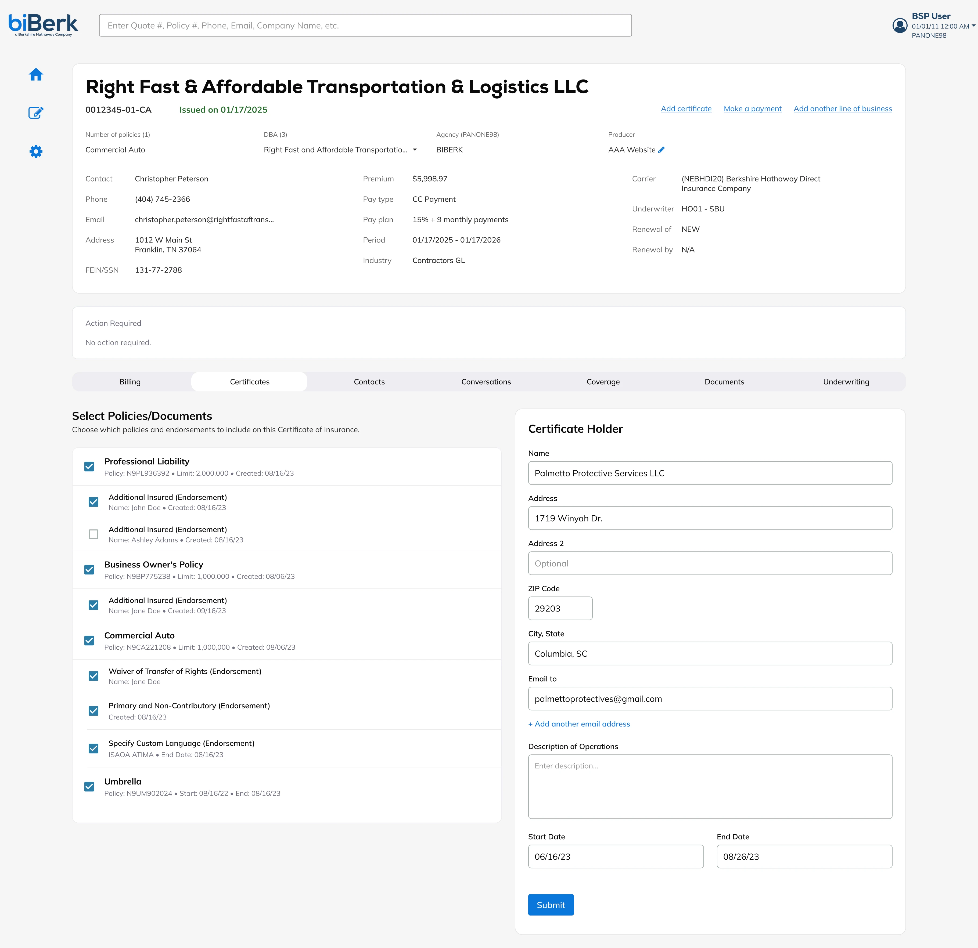Screen dimensions: 978x948
Task: Uncheck Primary and Non-Contributory checkbox
Action: (x=93, y=711)
